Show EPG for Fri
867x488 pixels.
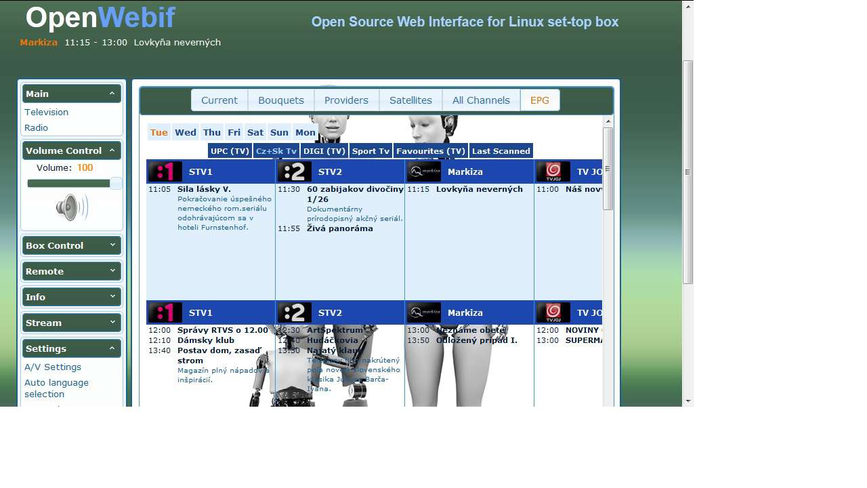pyautogui.click(x=234, y=132)
